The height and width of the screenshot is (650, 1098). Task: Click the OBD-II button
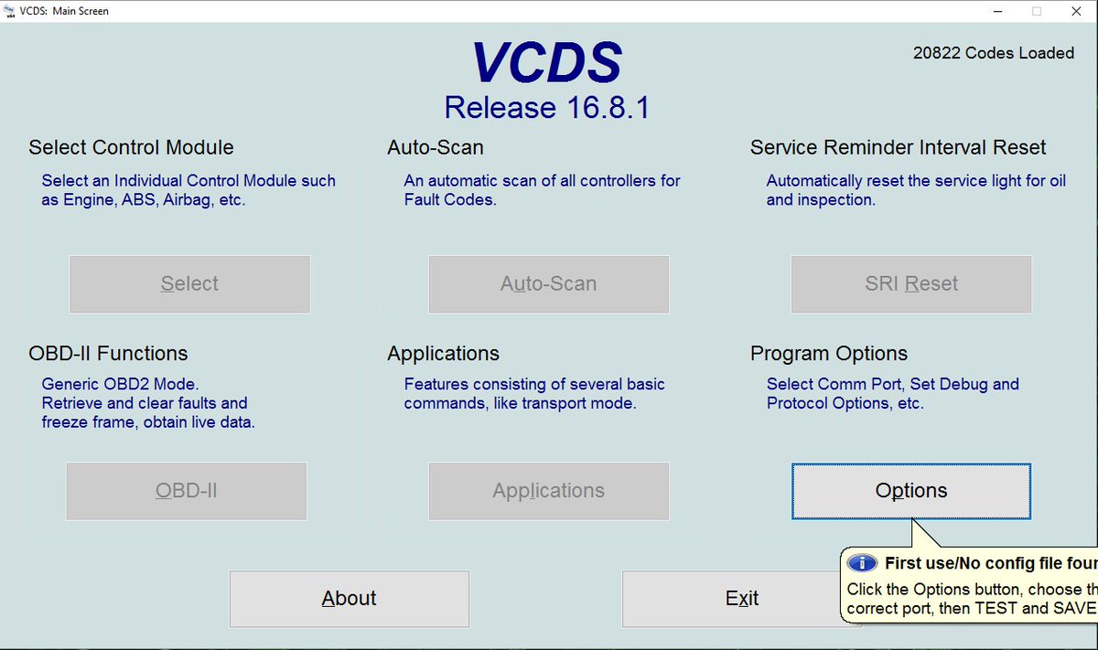click(x=187, y=491)
